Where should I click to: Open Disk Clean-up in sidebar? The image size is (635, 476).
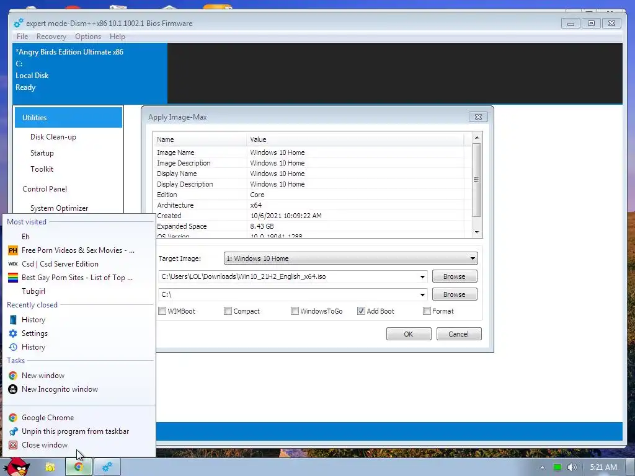[x=53, y=137]
